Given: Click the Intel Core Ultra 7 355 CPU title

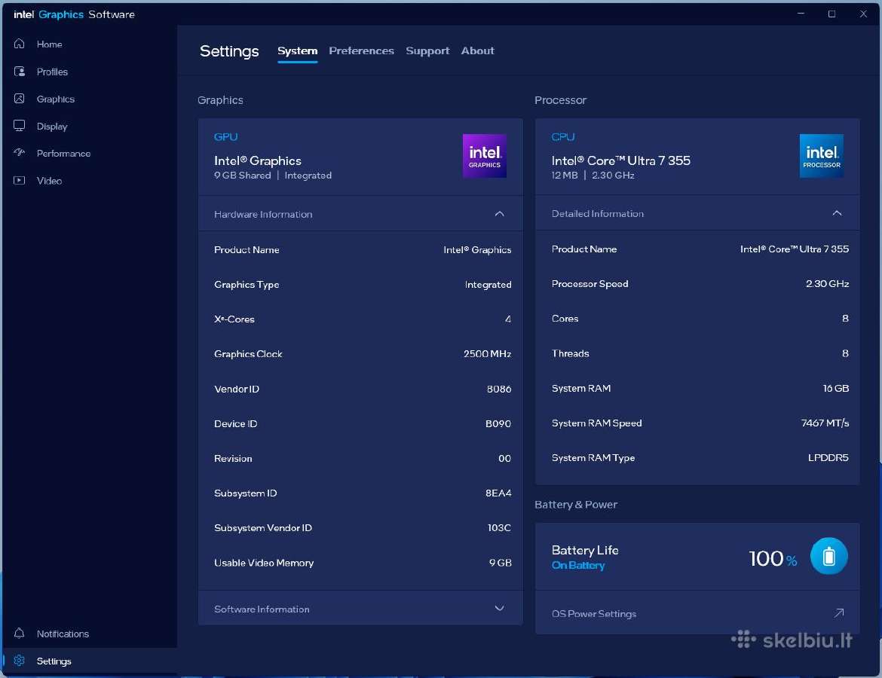Looking at the screenshot, I should [x=621, y=160].
